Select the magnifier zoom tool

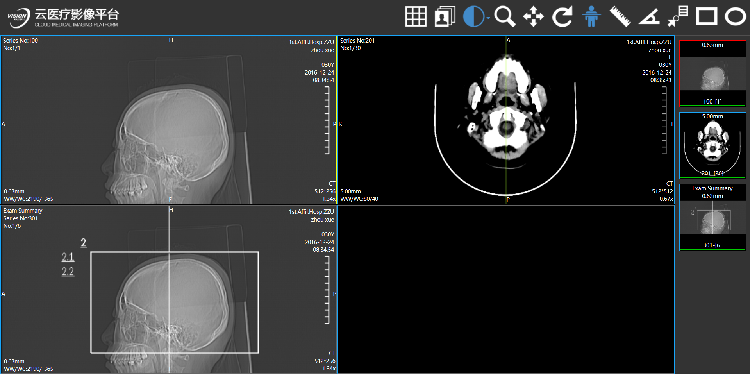click(x=505, y=17)
